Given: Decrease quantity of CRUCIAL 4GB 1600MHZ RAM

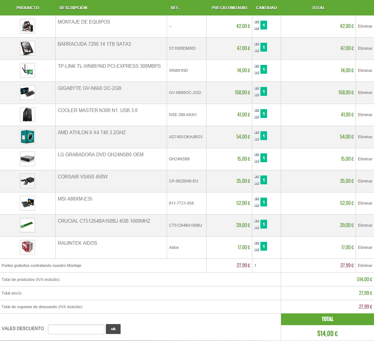Looking at the screenshot, I should [x=256, y=227].
